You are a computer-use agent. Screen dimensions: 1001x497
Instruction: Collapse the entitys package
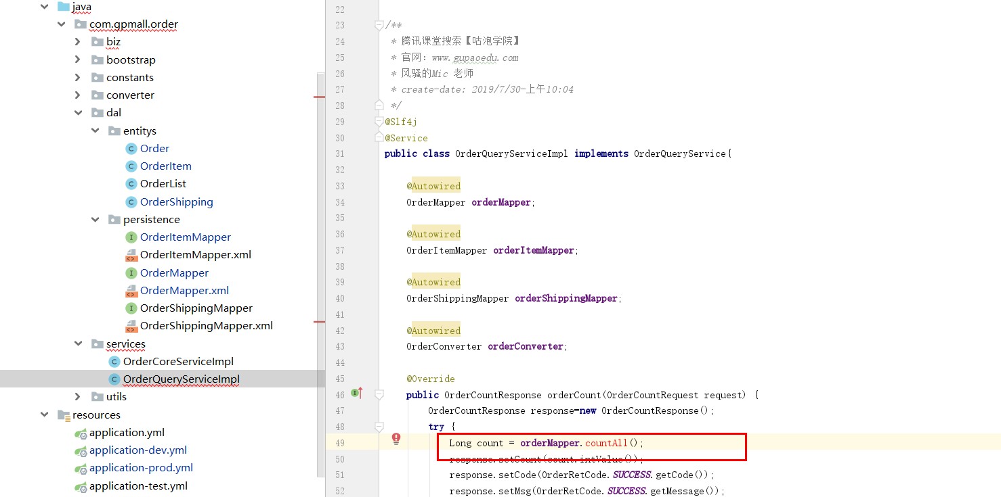click(x=95, y=131)
